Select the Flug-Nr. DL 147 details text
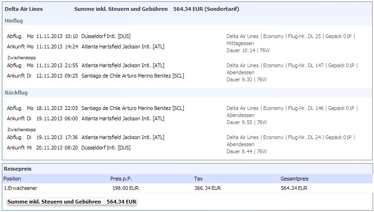374x212 pixels. click(306, 65)
